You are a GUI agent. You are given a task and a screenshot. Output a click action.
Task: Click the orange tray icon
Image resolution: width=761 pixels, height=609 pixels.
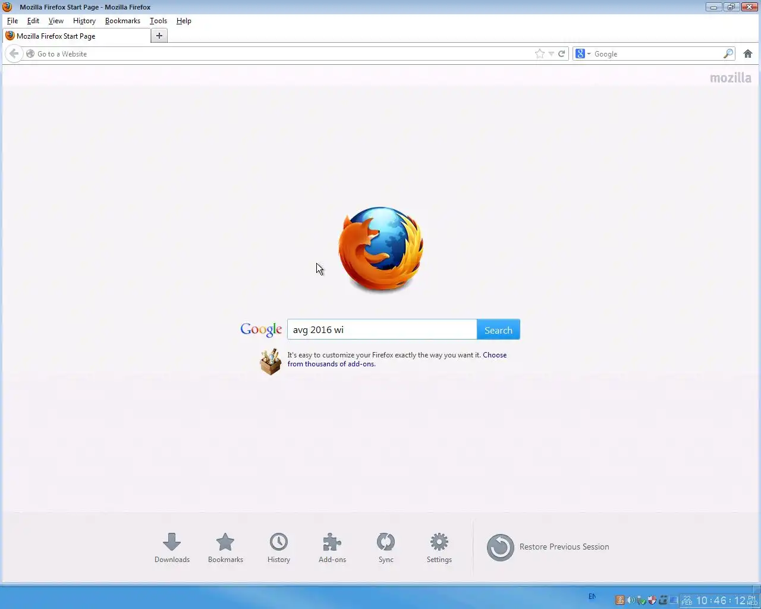click(620, 600)
